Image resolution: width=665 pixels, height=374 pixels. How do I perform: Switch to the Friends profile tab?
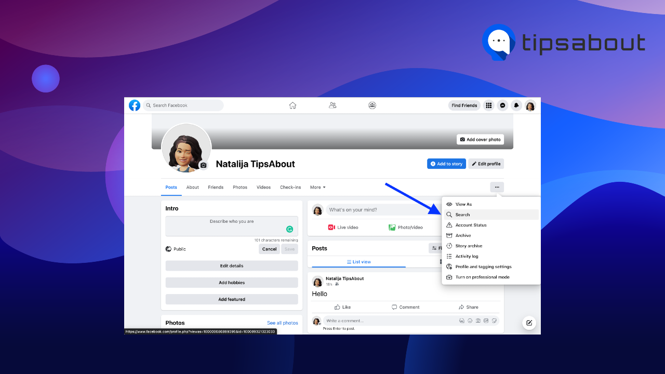click(x=216, y=188)
